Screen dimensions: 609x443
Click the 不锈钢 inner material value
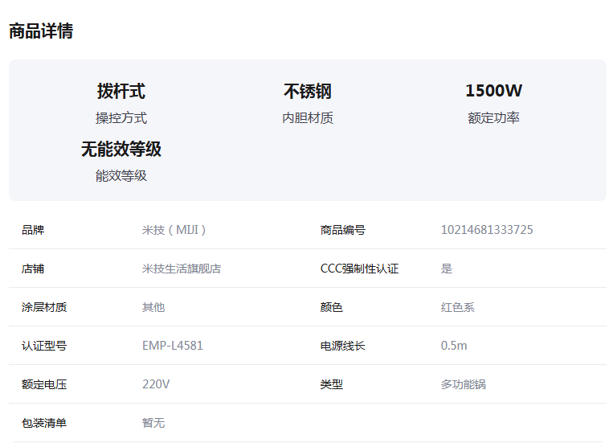click(x=308, y=92)
